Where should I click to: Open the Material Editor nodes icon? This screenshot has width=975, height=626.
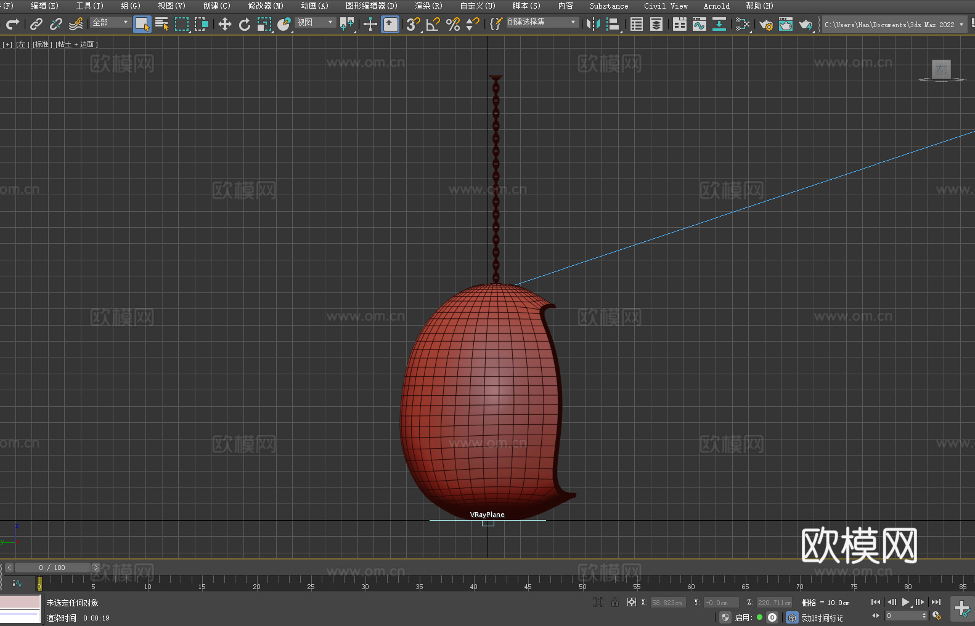(743, 24)
